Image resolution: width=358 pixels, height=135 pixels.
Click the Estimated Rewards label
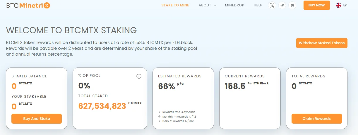coord(180,76)
